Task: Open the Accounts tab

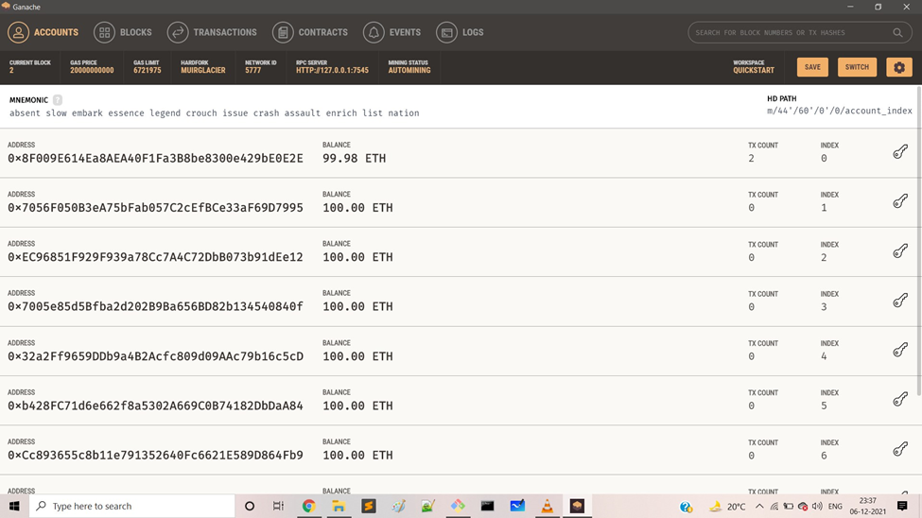Action: (x=43, y=32)
